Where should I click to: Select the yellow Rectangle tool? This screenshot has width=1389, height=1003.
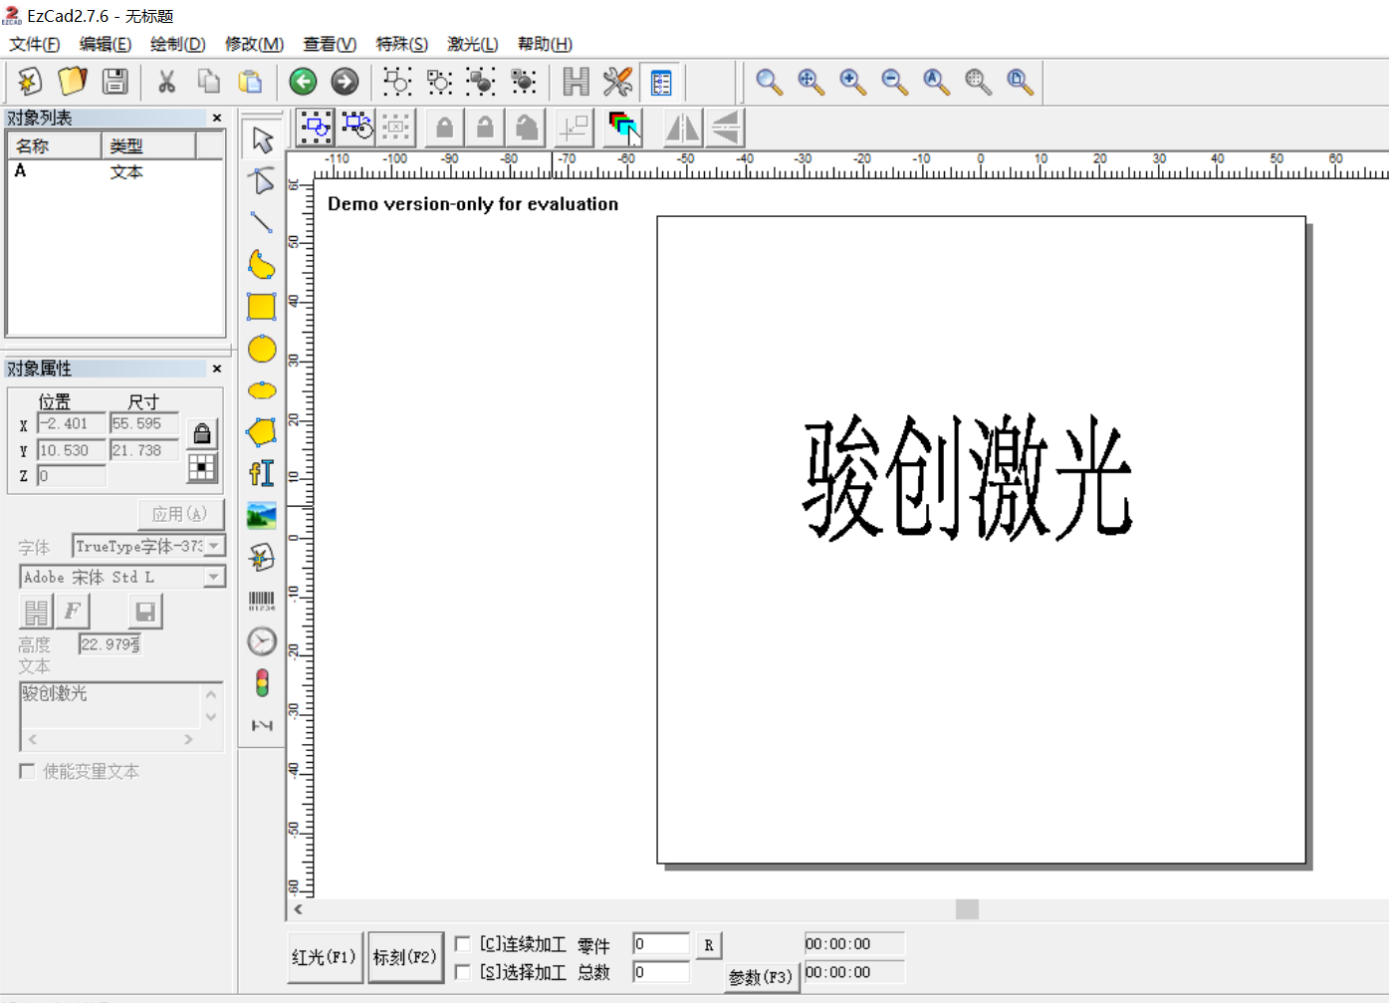[262, 307]
